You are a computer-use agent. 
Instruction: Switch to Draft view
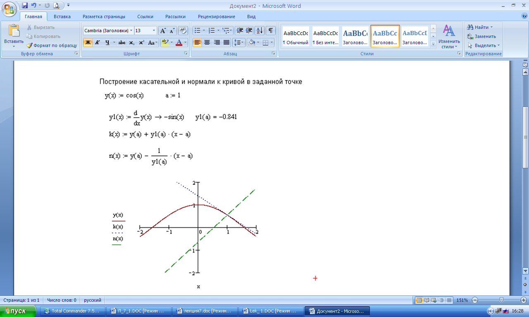(x=449, y=300)
